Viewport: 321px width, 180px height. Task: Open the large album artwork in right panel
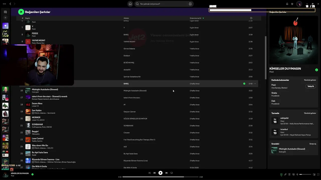point(294,40)
